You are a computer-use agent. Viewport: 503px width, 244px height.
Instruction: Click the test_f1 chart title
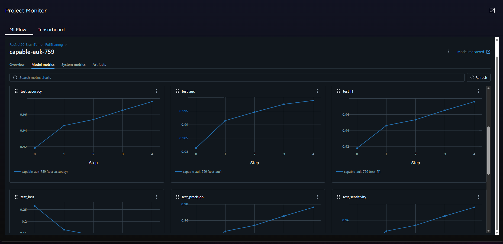coord(348,91)
